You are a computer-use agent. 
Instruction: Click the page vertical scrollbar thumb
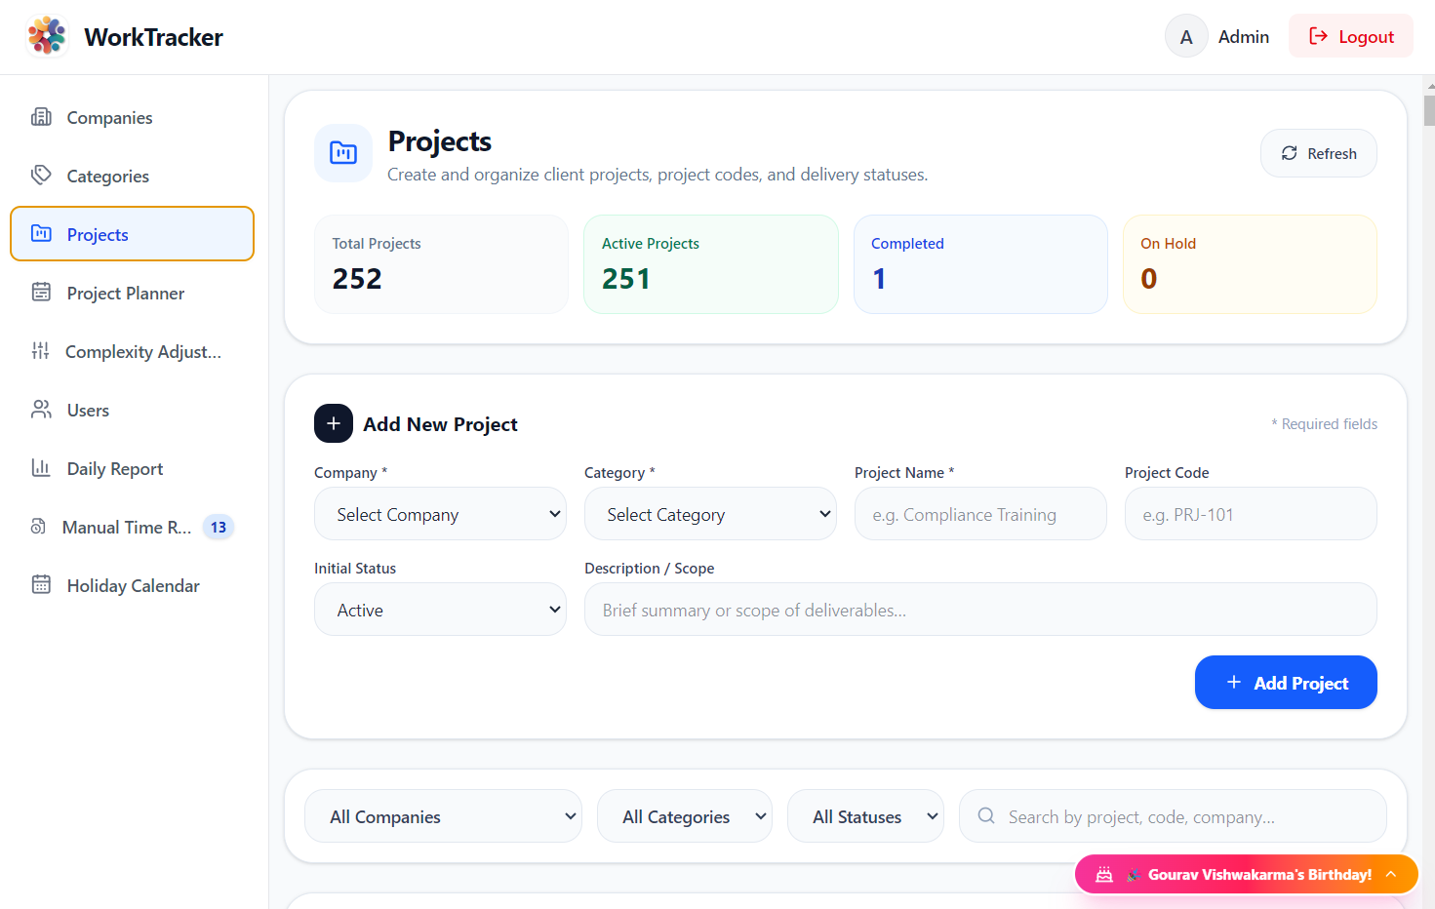pyautogui.click(x=1429, y=110)
